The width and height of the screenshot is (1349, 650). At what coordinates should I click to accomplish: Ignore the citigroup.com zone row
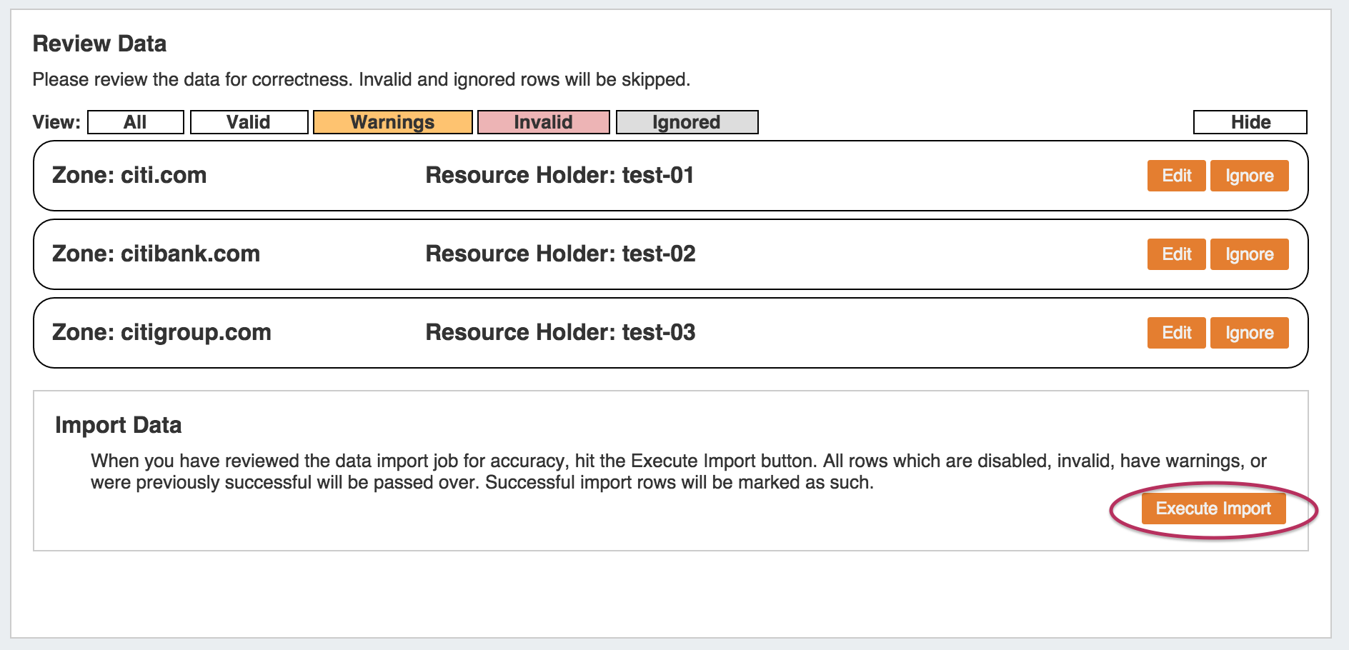[1249, 333]
